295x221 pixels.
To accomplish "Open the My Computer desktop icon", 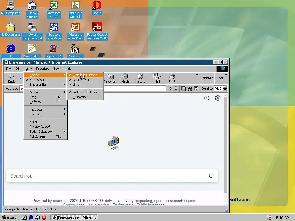I will coord(10,8).
